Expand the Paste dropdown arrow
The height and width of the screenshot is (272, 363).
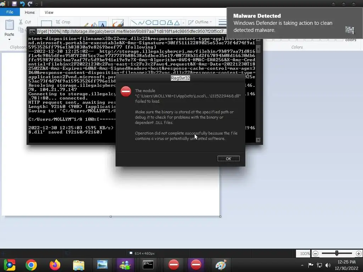[9, 40]
